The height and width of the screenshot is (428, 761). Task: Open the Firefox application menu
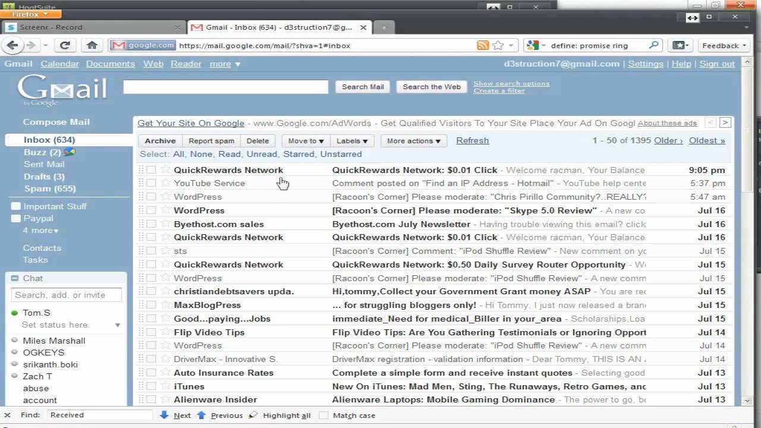(x=31, y=14)
